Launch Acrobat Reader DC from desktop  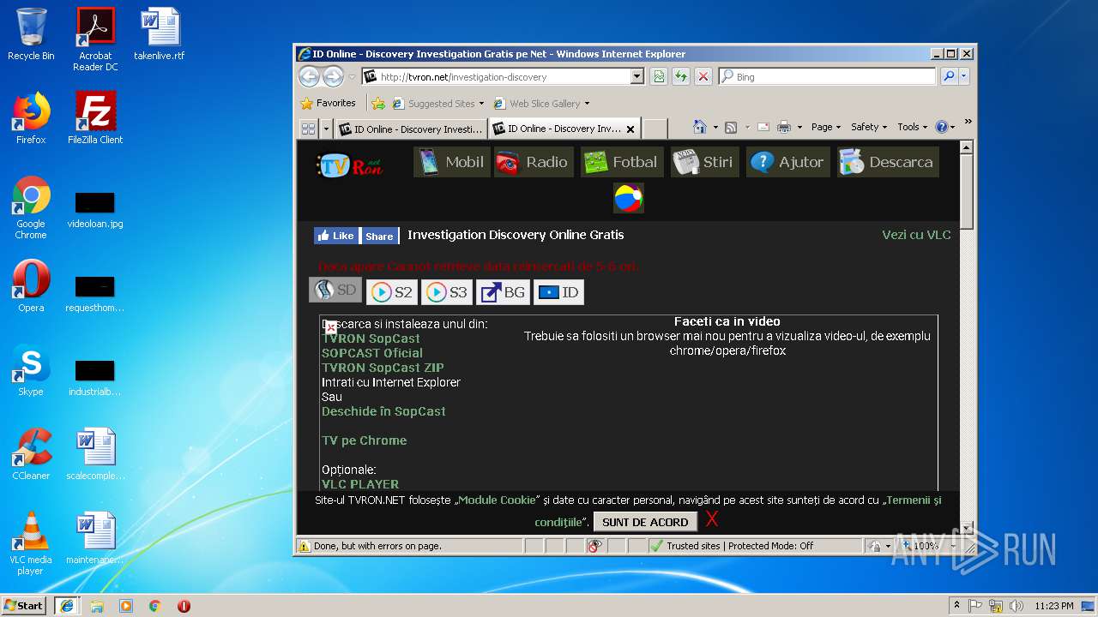tap(95, 39)
